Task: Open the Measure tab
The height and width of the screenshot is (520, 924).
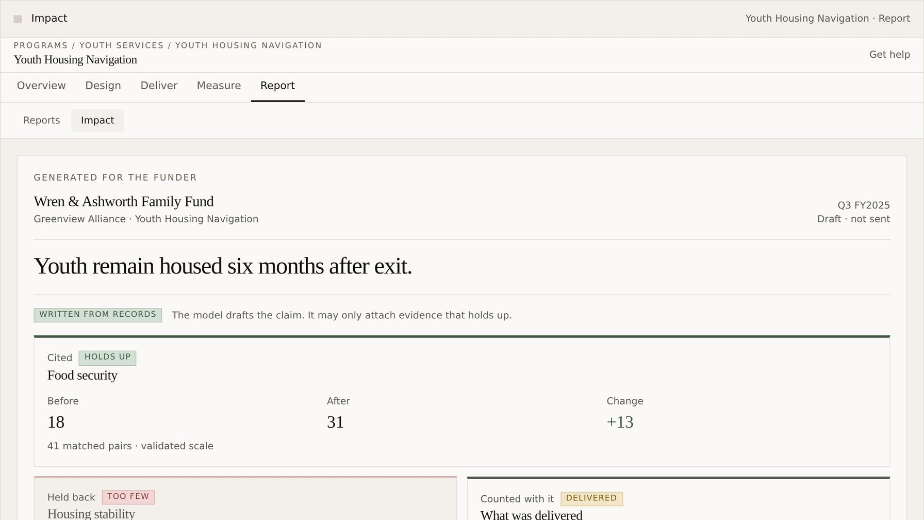Action: (219, 86)
